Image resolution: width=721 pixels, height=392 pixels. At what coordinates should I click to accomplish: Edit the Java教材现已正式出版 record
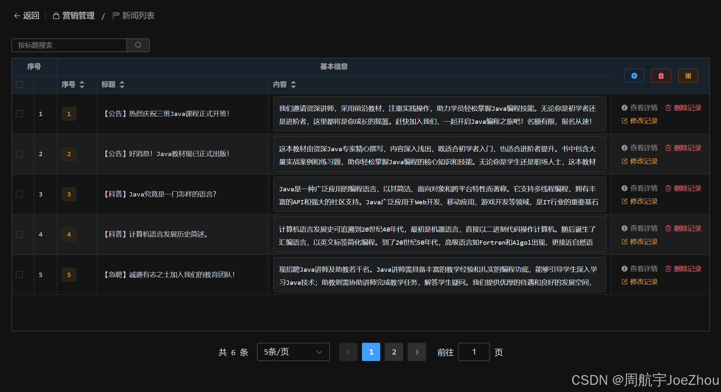click(639, 161)
